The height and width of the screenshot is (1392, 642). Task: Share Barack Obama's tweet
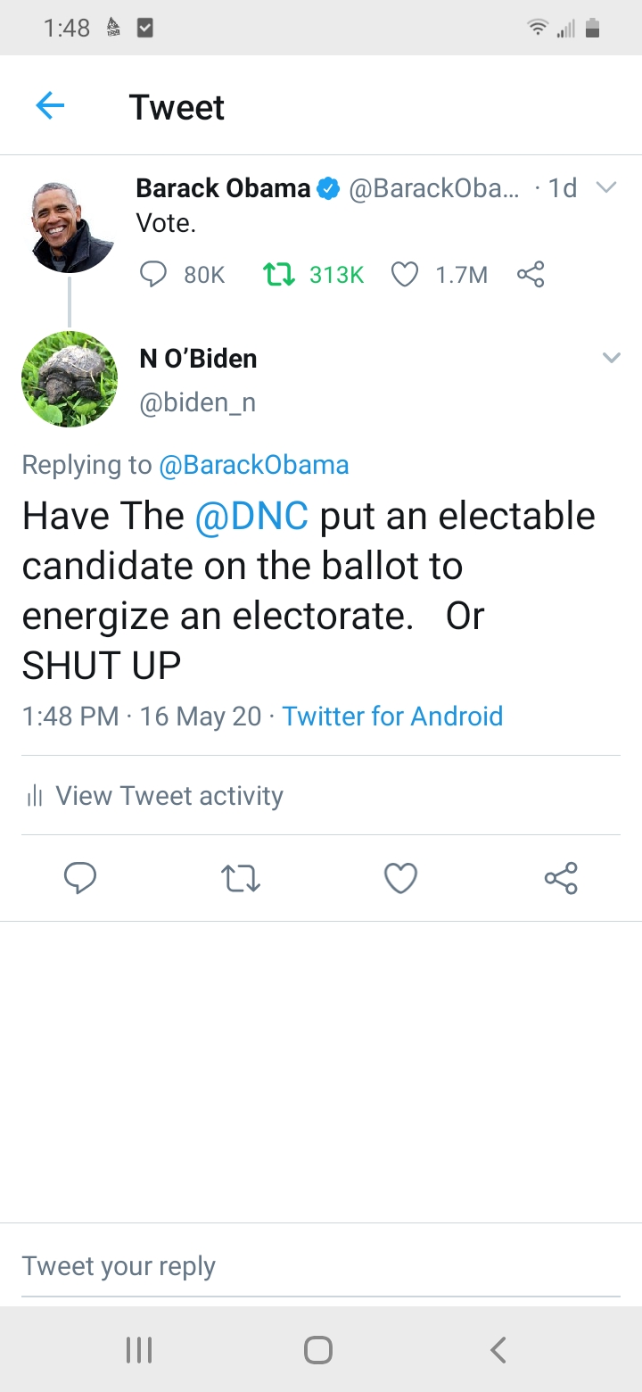pos(531,275)
